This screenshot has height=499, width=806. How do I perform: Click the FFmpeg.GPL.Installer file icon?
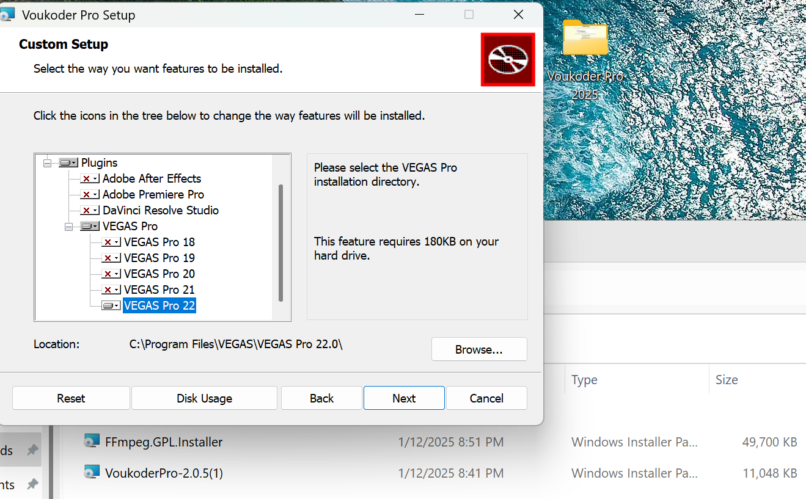click(92, 442)
